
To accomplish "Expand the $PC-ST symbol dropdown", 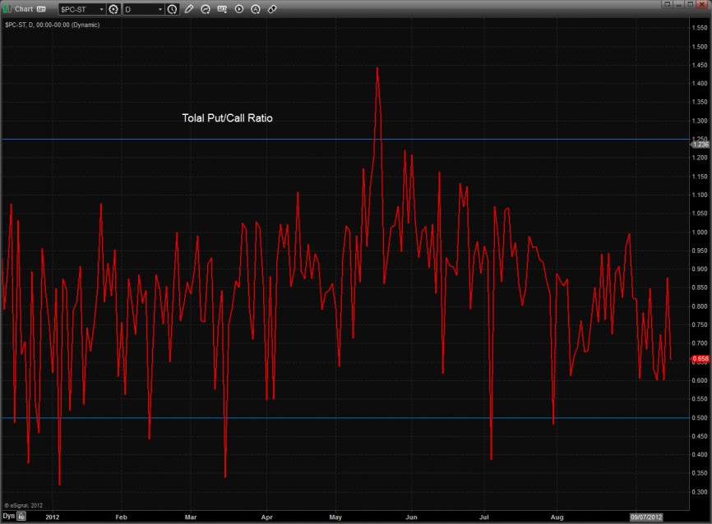I will click(x=101, y=10).
